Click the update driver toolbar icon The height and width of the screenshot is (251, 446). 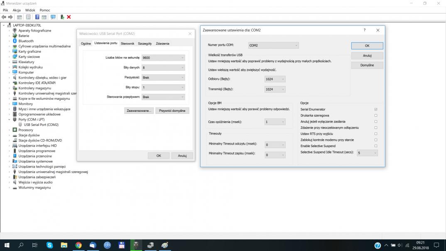(62, 17)
